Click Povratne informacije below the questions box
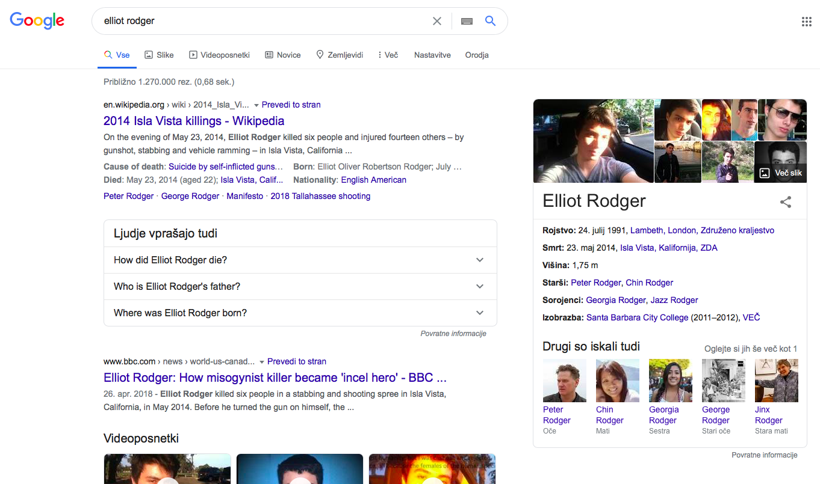Screen dimensions: 820x484 click(x=453, y=334)
